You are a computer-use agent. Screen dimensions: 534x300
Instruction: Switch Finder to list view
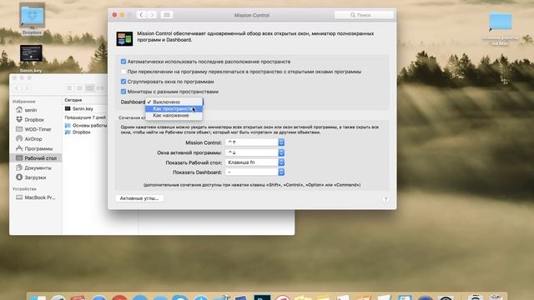tap(80, 88)
